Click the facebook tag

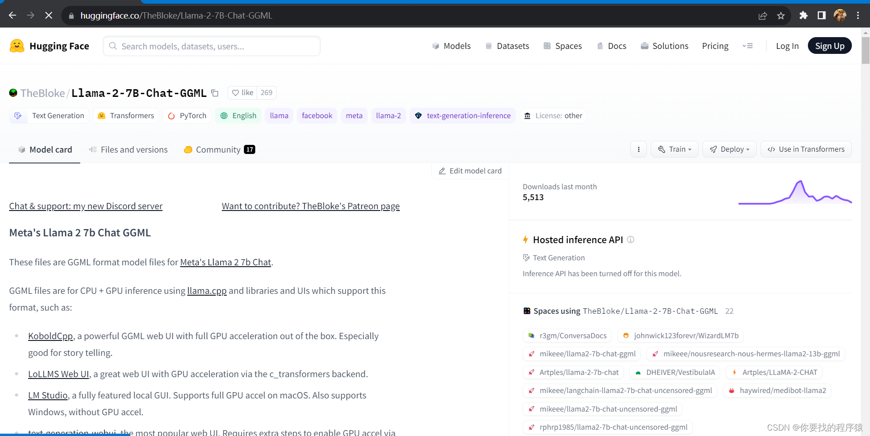(x=317, y=116)
